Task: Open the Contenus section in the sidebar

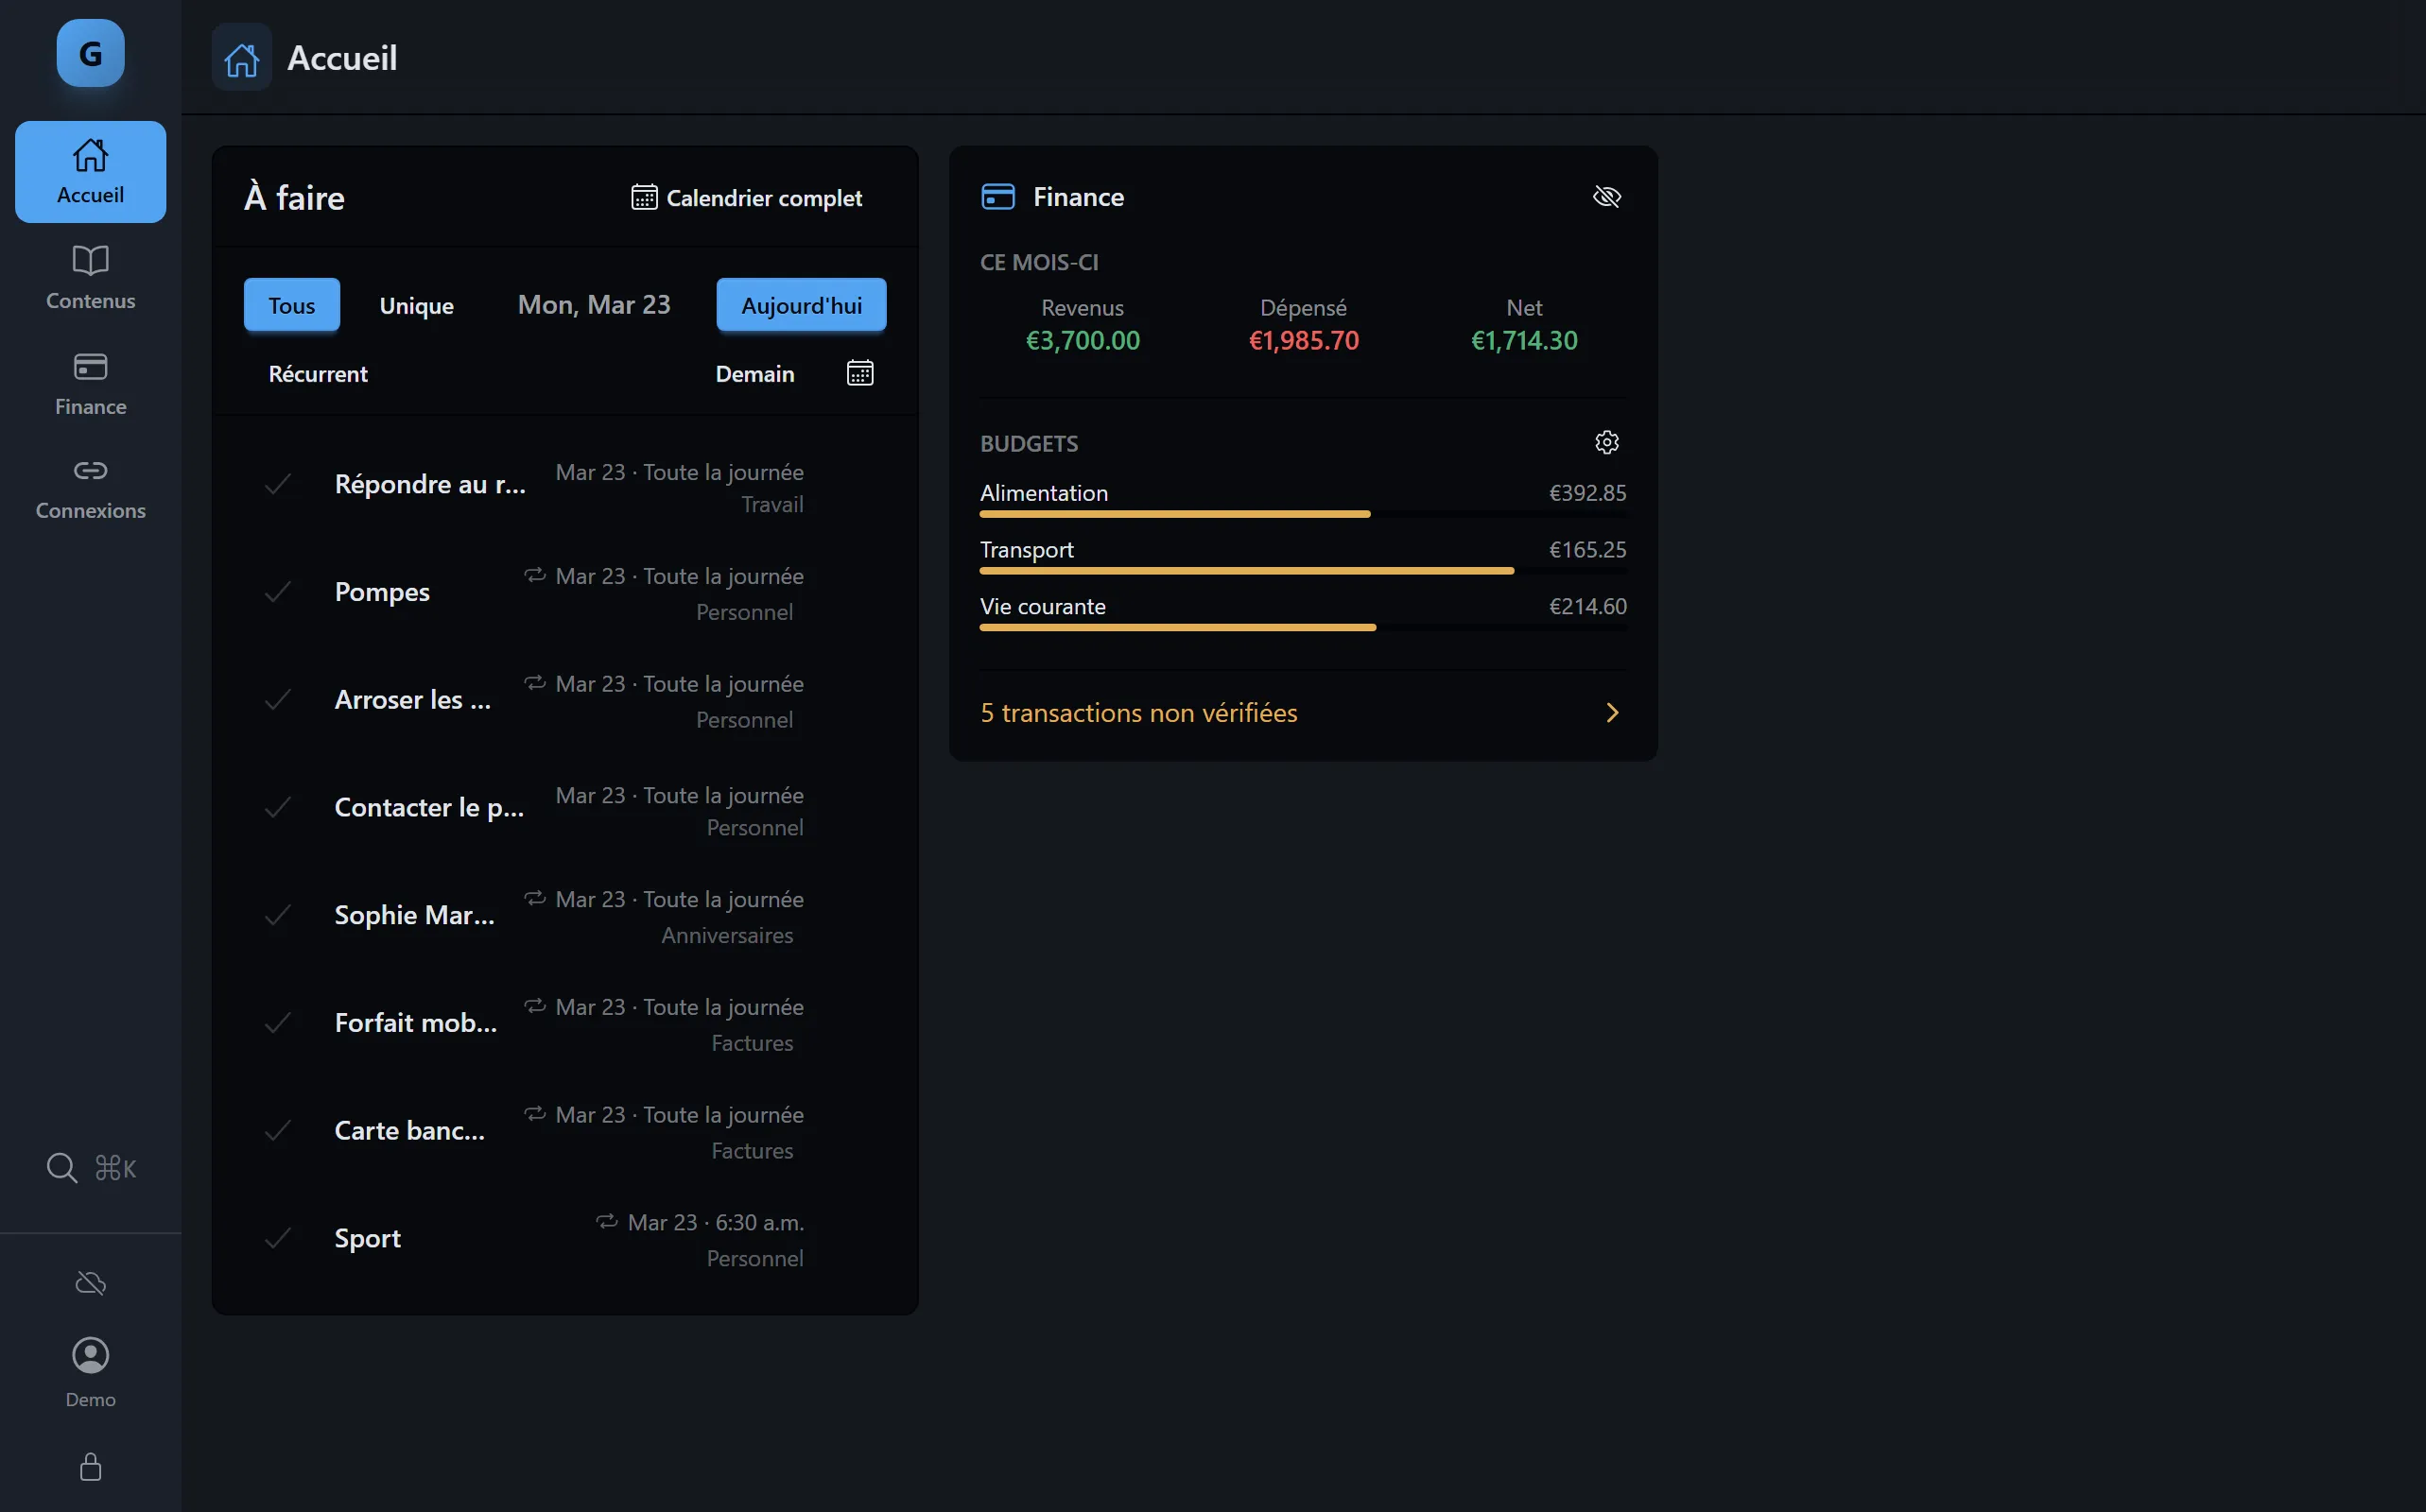Action: click(89, 277)
